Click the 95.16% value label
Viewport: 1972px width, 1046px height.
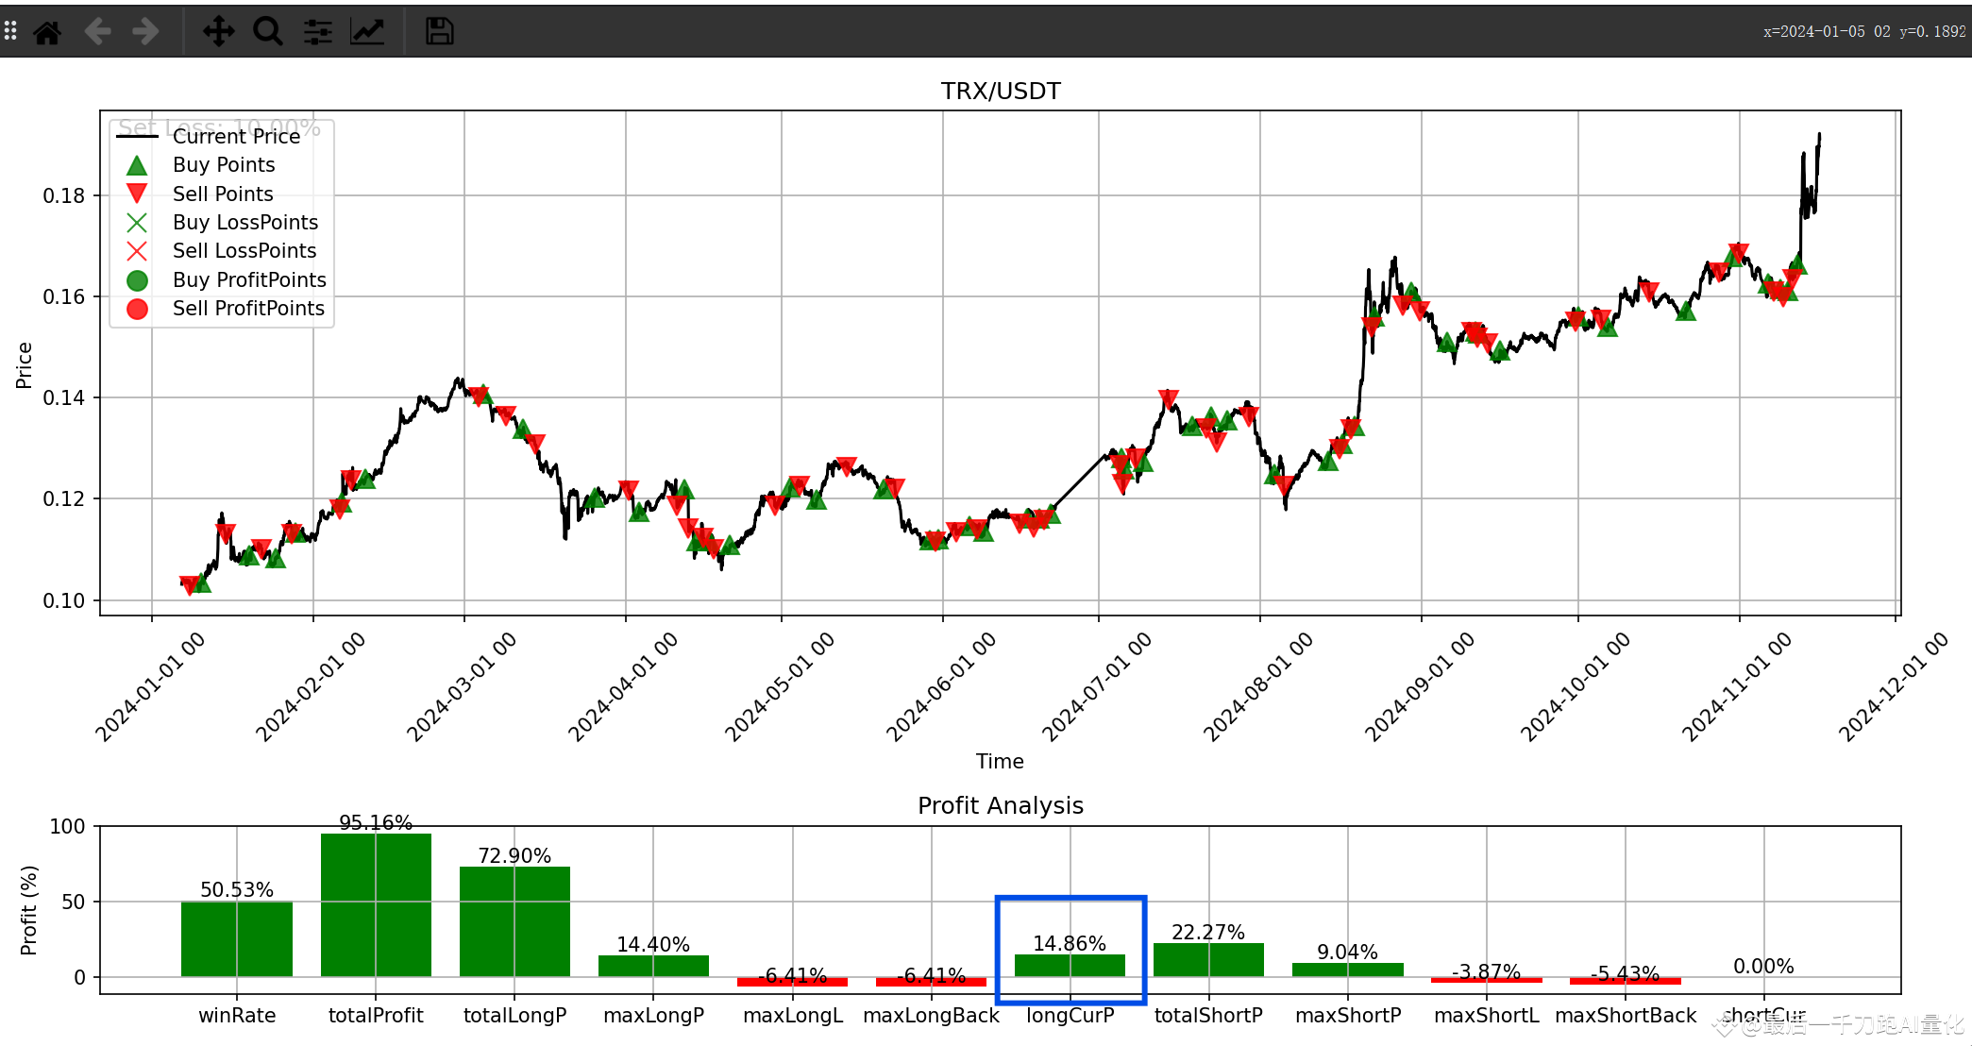tap(376, 822)
